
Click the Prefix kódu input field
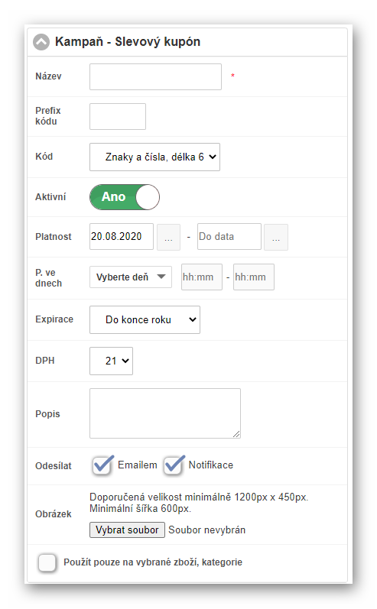click(118, 116)
